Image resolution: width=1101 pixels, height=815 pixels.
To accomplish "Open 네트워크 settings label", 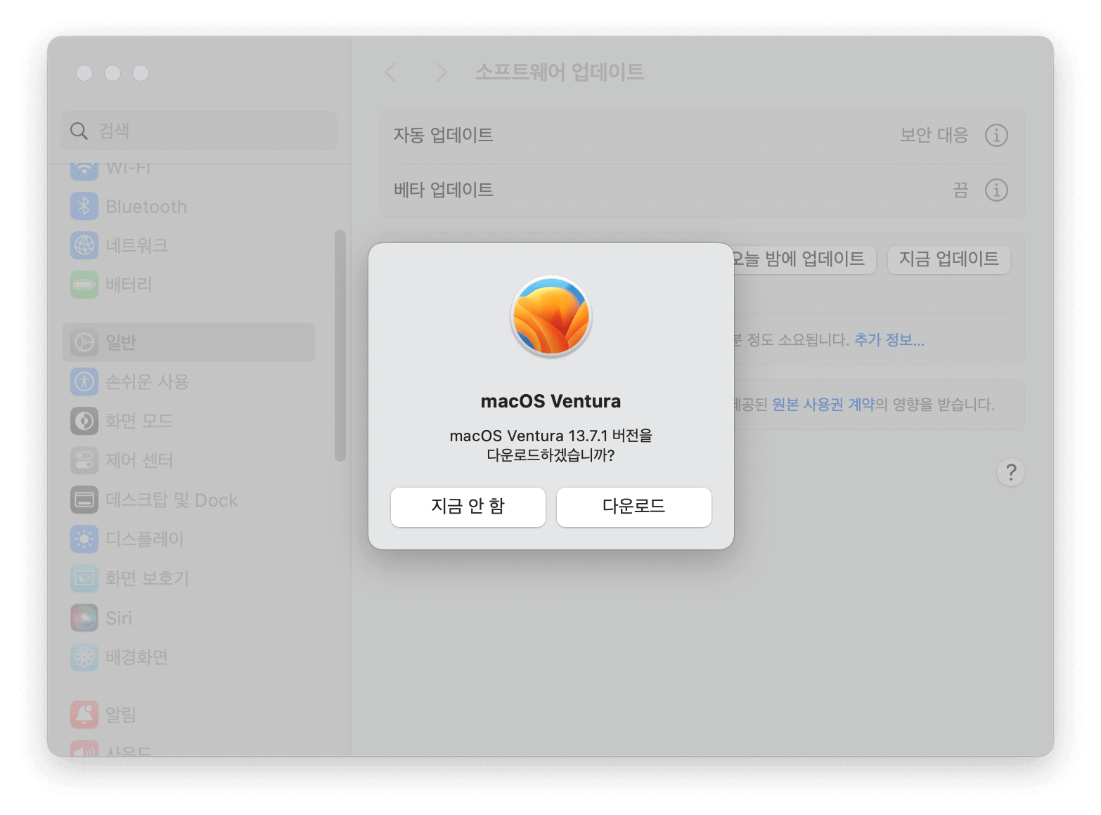I will (136, 245).
